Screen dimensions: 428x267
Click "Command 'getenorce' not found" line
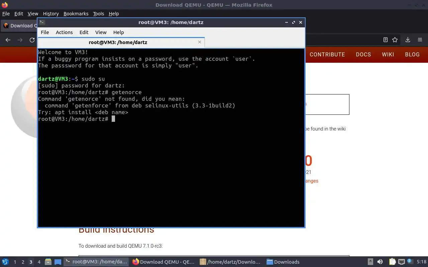111,99
